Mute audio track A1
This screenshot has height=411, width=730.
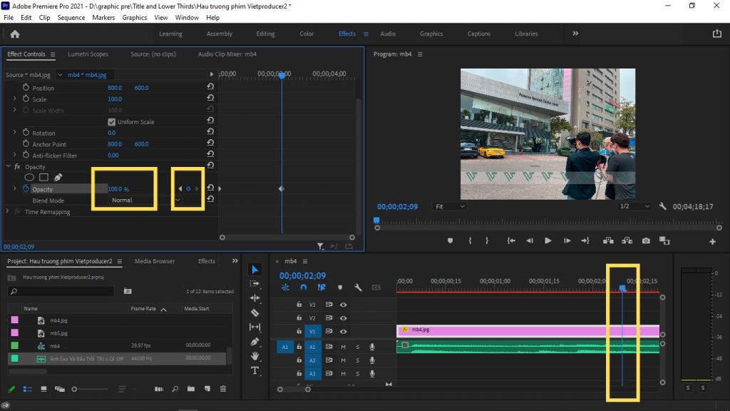point(344,347)
